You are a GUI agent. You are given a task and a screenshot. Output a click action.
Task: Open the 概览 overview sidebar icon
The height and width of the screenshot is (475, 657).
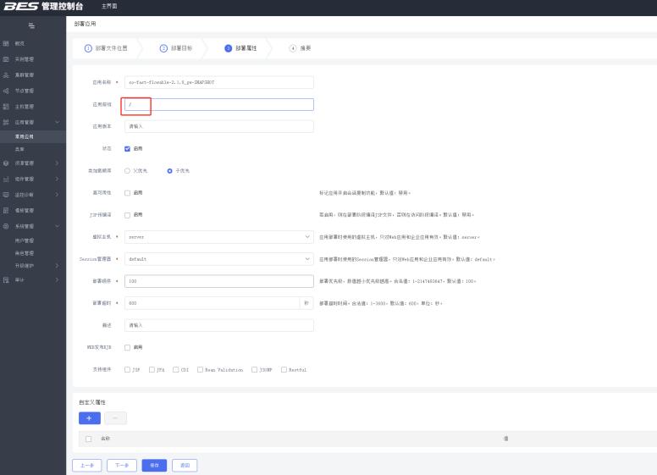click(6, 43)
